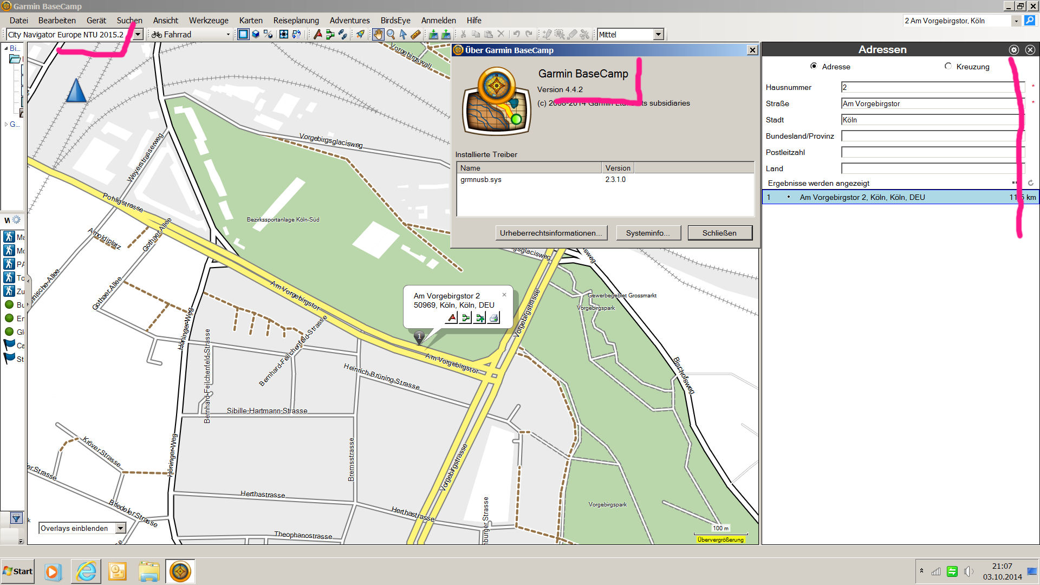
Task: Open the list options gear in left panel
Action: (16, 220)
